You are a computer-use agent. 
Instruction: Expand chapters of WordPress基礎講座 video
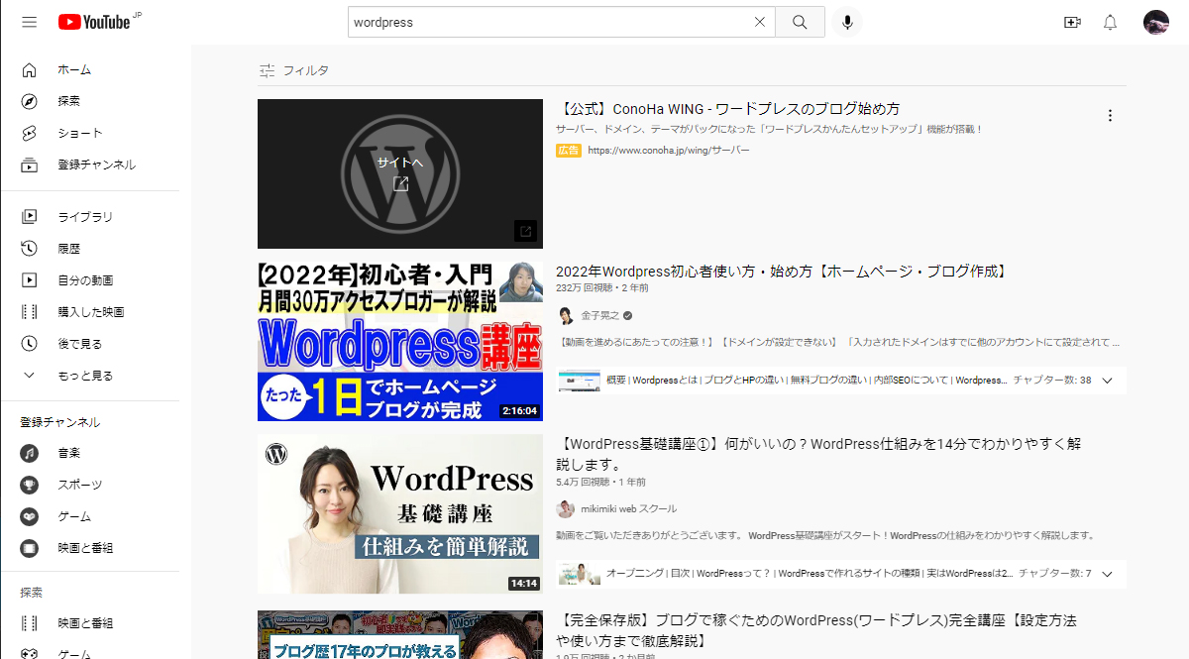(x=1108, y=574)
